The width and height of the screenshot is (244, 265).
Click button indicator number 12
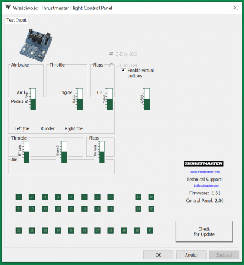tap(58, 209)
